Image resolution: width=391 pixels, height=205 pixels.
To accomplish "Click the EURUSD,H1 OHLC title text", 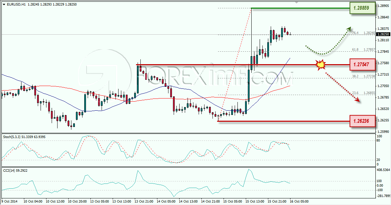I will tap(42, 5).
